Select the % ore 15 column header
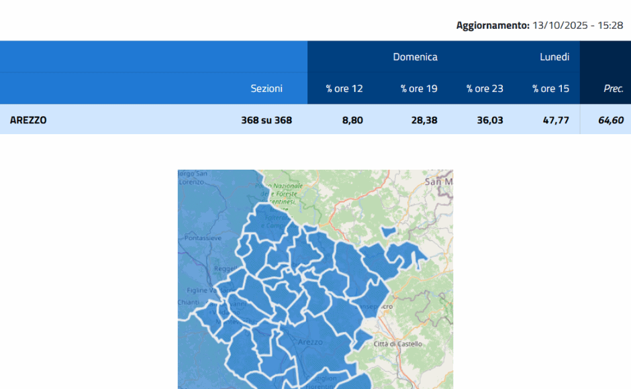Image resolution: width=631 pixels, height=389 pixels. point(550,89)
